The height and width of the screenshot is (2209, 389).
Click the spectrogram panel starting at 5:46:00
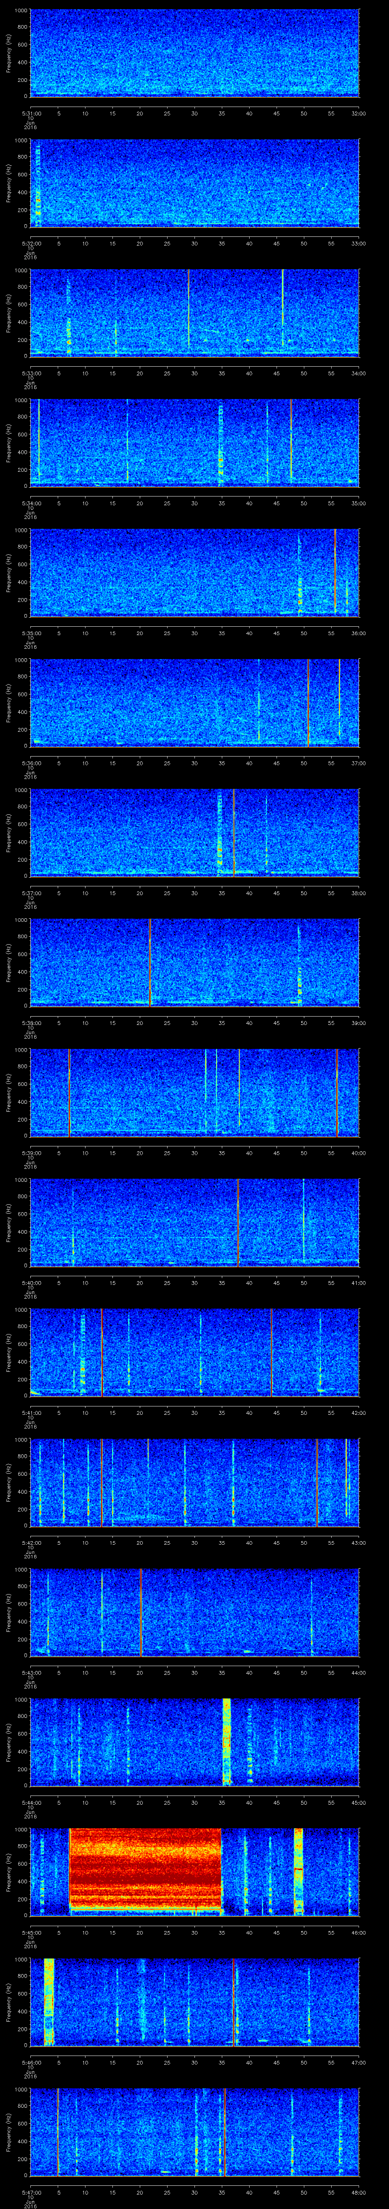coord(195,2002)
